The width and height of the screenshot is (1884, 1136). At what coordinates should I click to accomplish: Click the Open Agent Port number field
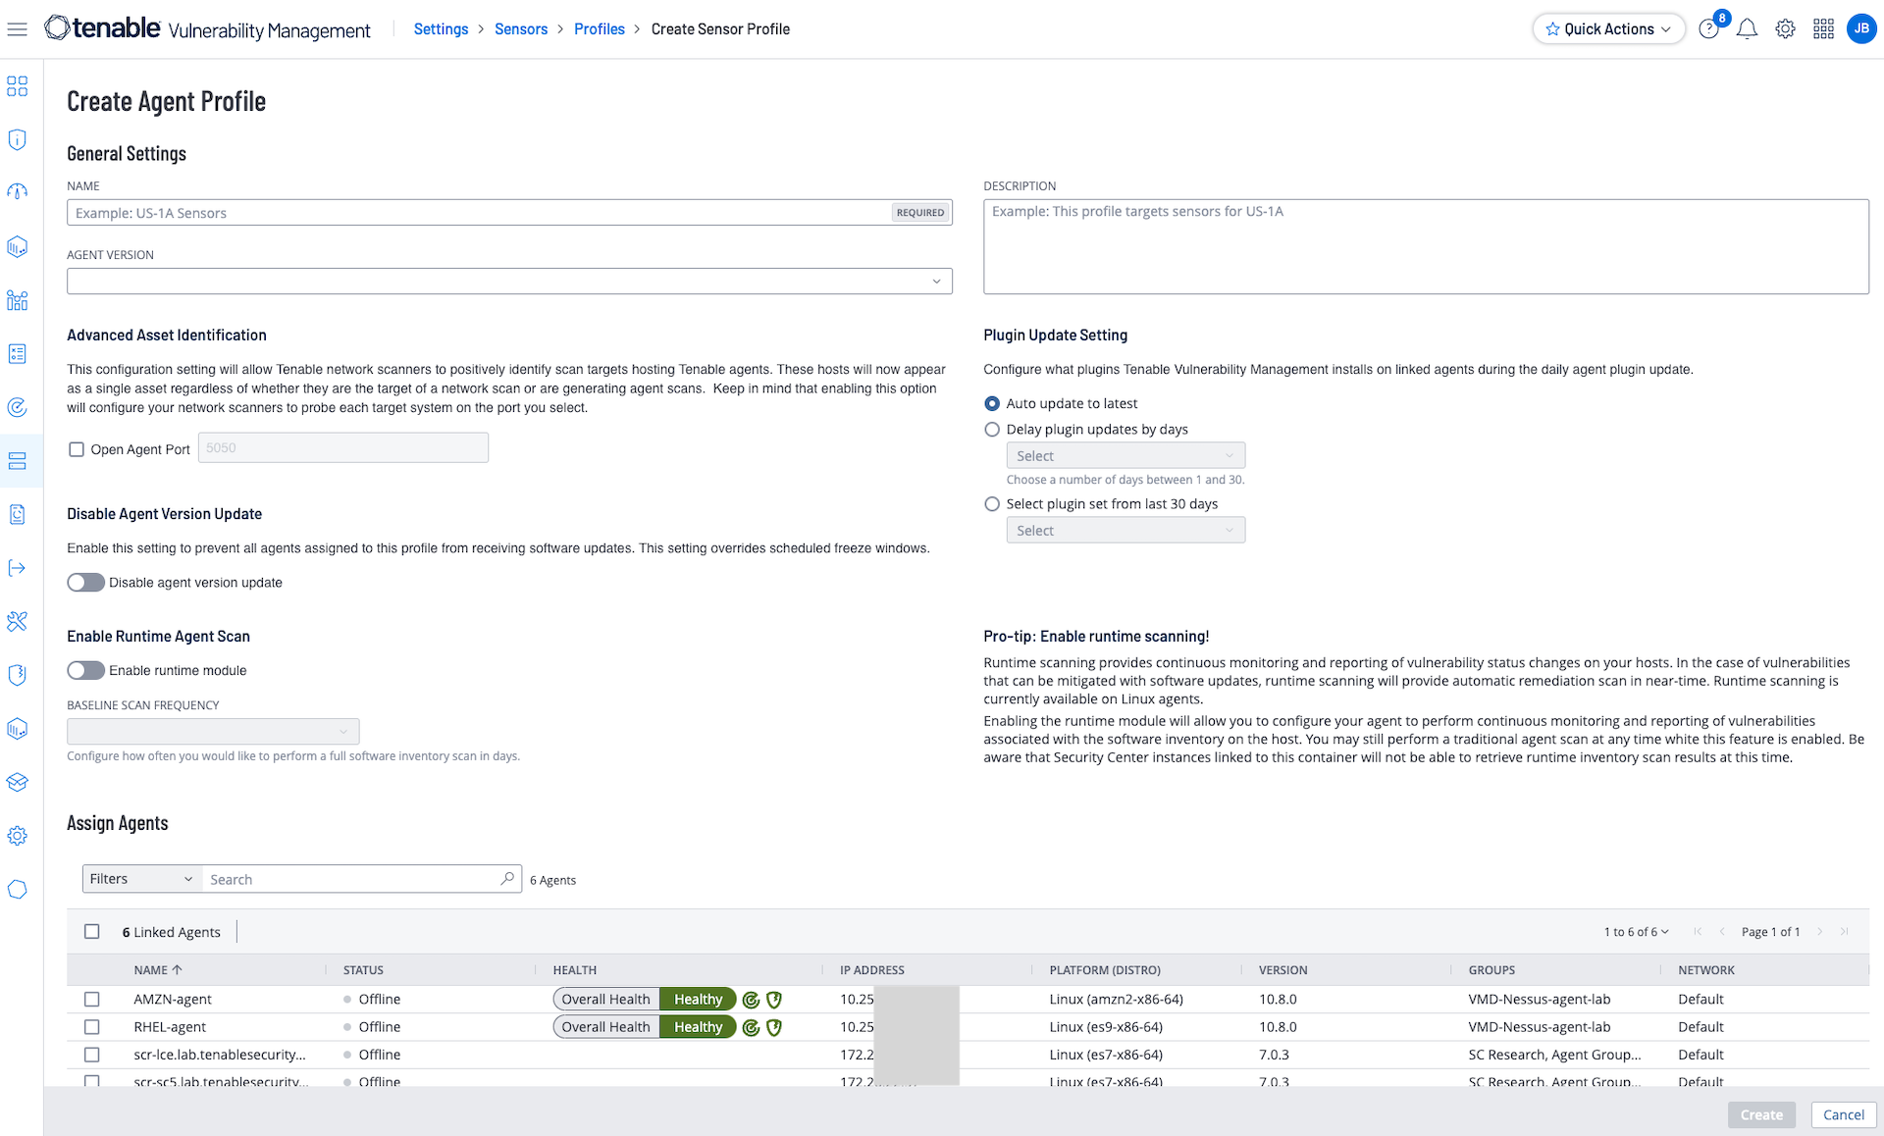343,447
